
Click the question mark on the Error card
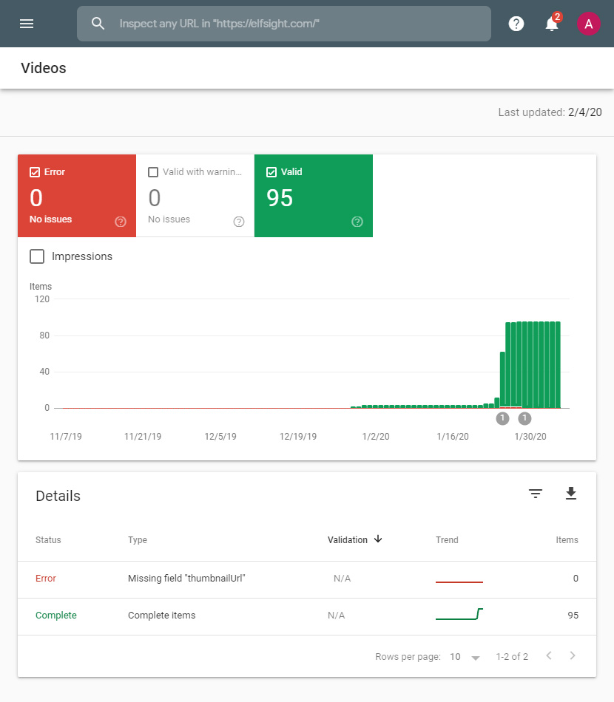120,221
